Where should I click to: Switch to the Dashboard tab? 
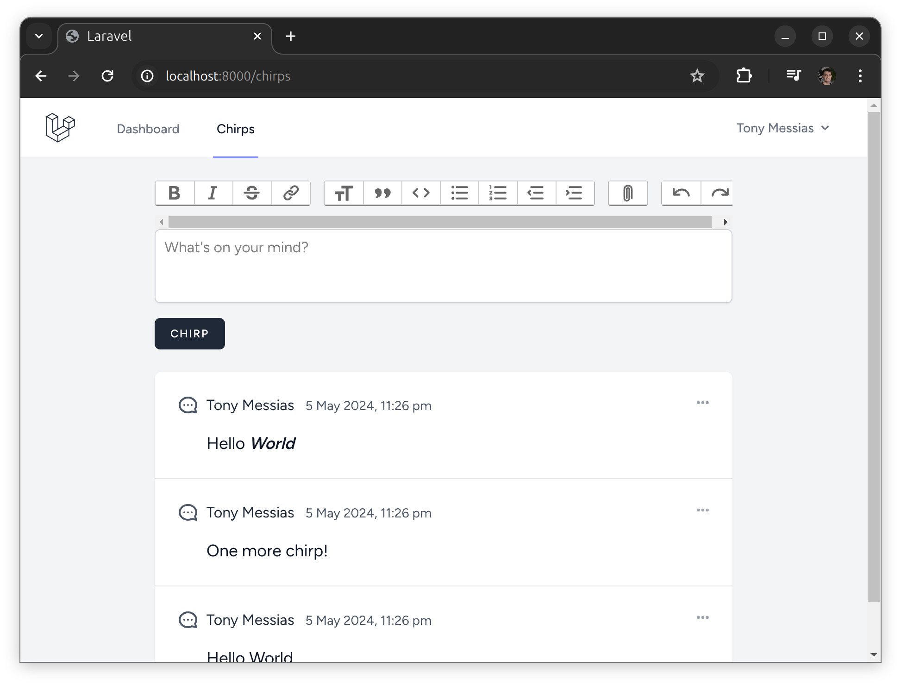148,128
